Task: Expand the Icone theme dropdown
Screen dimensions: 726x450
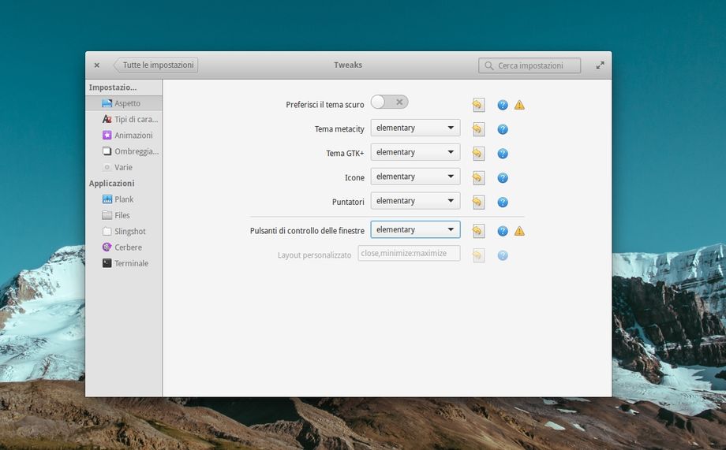Action: tap(415, 177)
